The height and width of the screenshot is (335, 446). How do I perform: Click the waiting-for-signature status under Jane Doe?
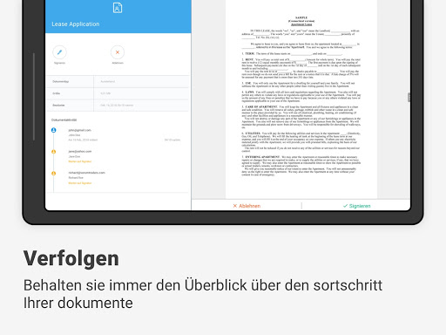[80, 161]
